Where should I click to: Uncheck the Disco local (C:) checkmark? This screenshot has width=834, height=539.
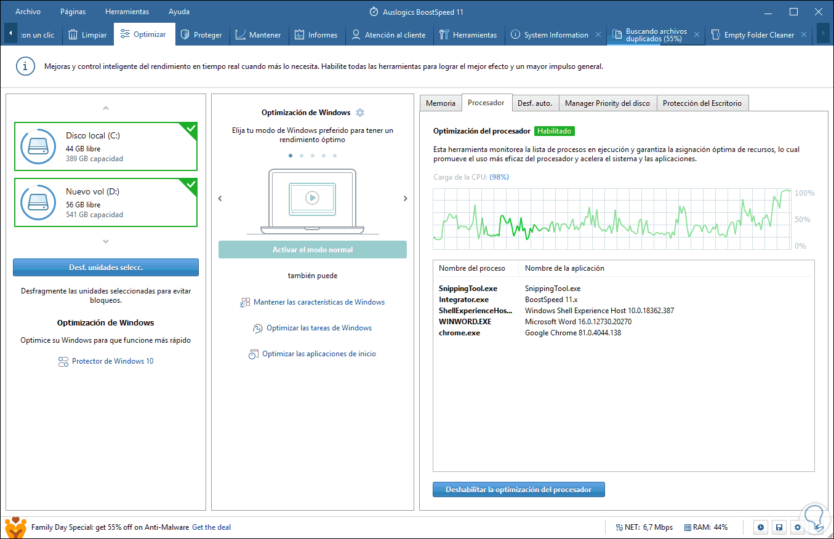(x=190, y=129)
